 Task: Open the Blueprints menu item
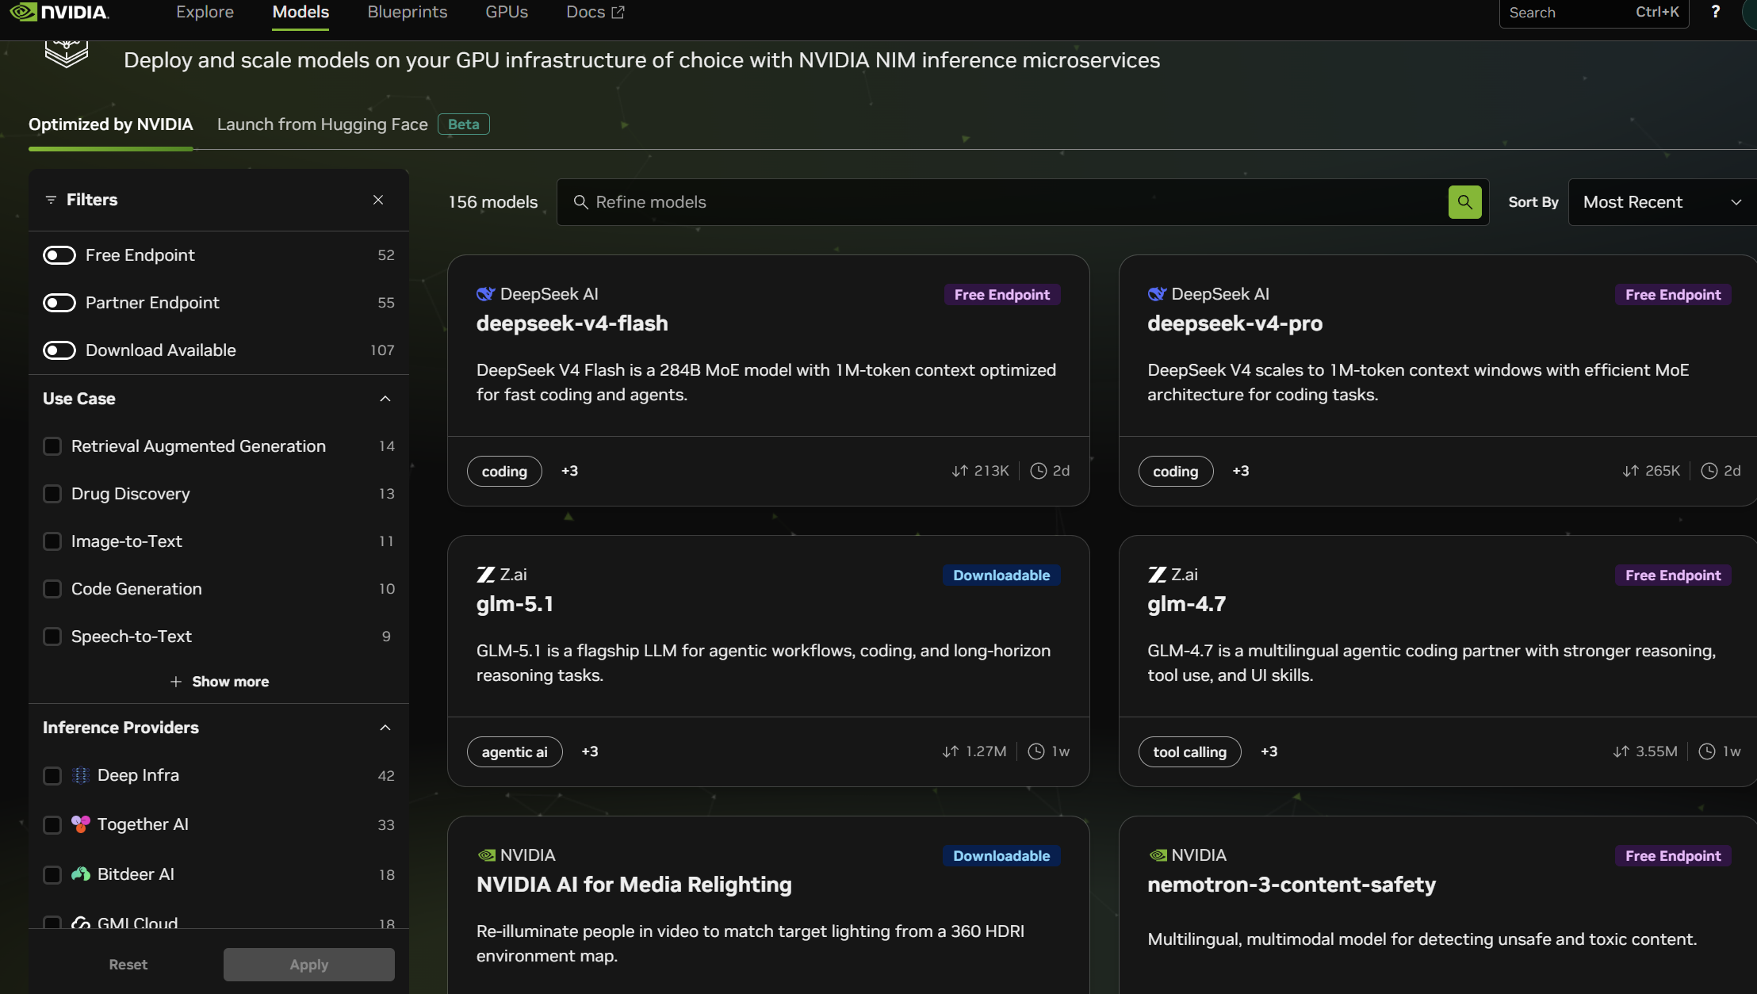pyautogui.click(x=407, y=12)
